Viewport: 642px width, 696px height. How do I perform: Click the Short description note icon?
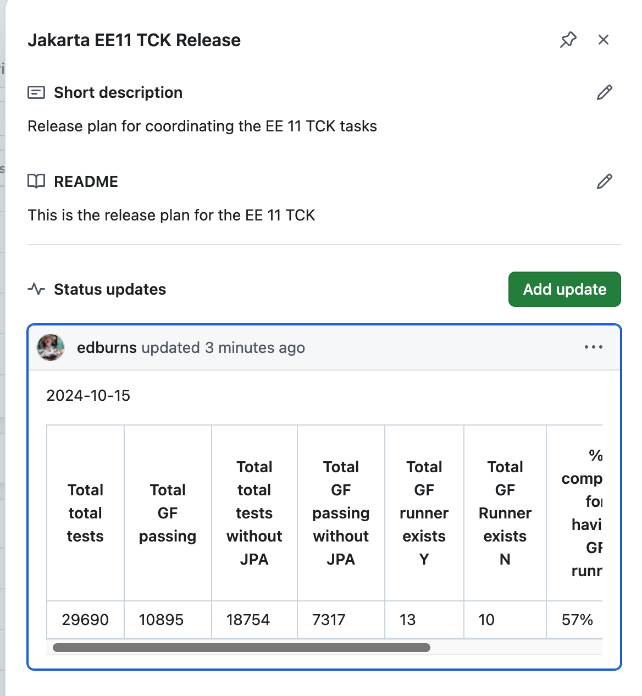(36, 92)
